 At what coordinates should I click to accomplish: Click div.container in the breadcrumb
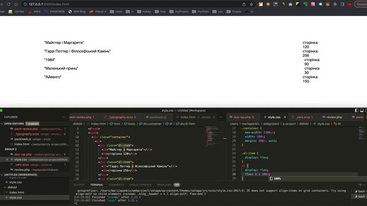click(152, 124)
